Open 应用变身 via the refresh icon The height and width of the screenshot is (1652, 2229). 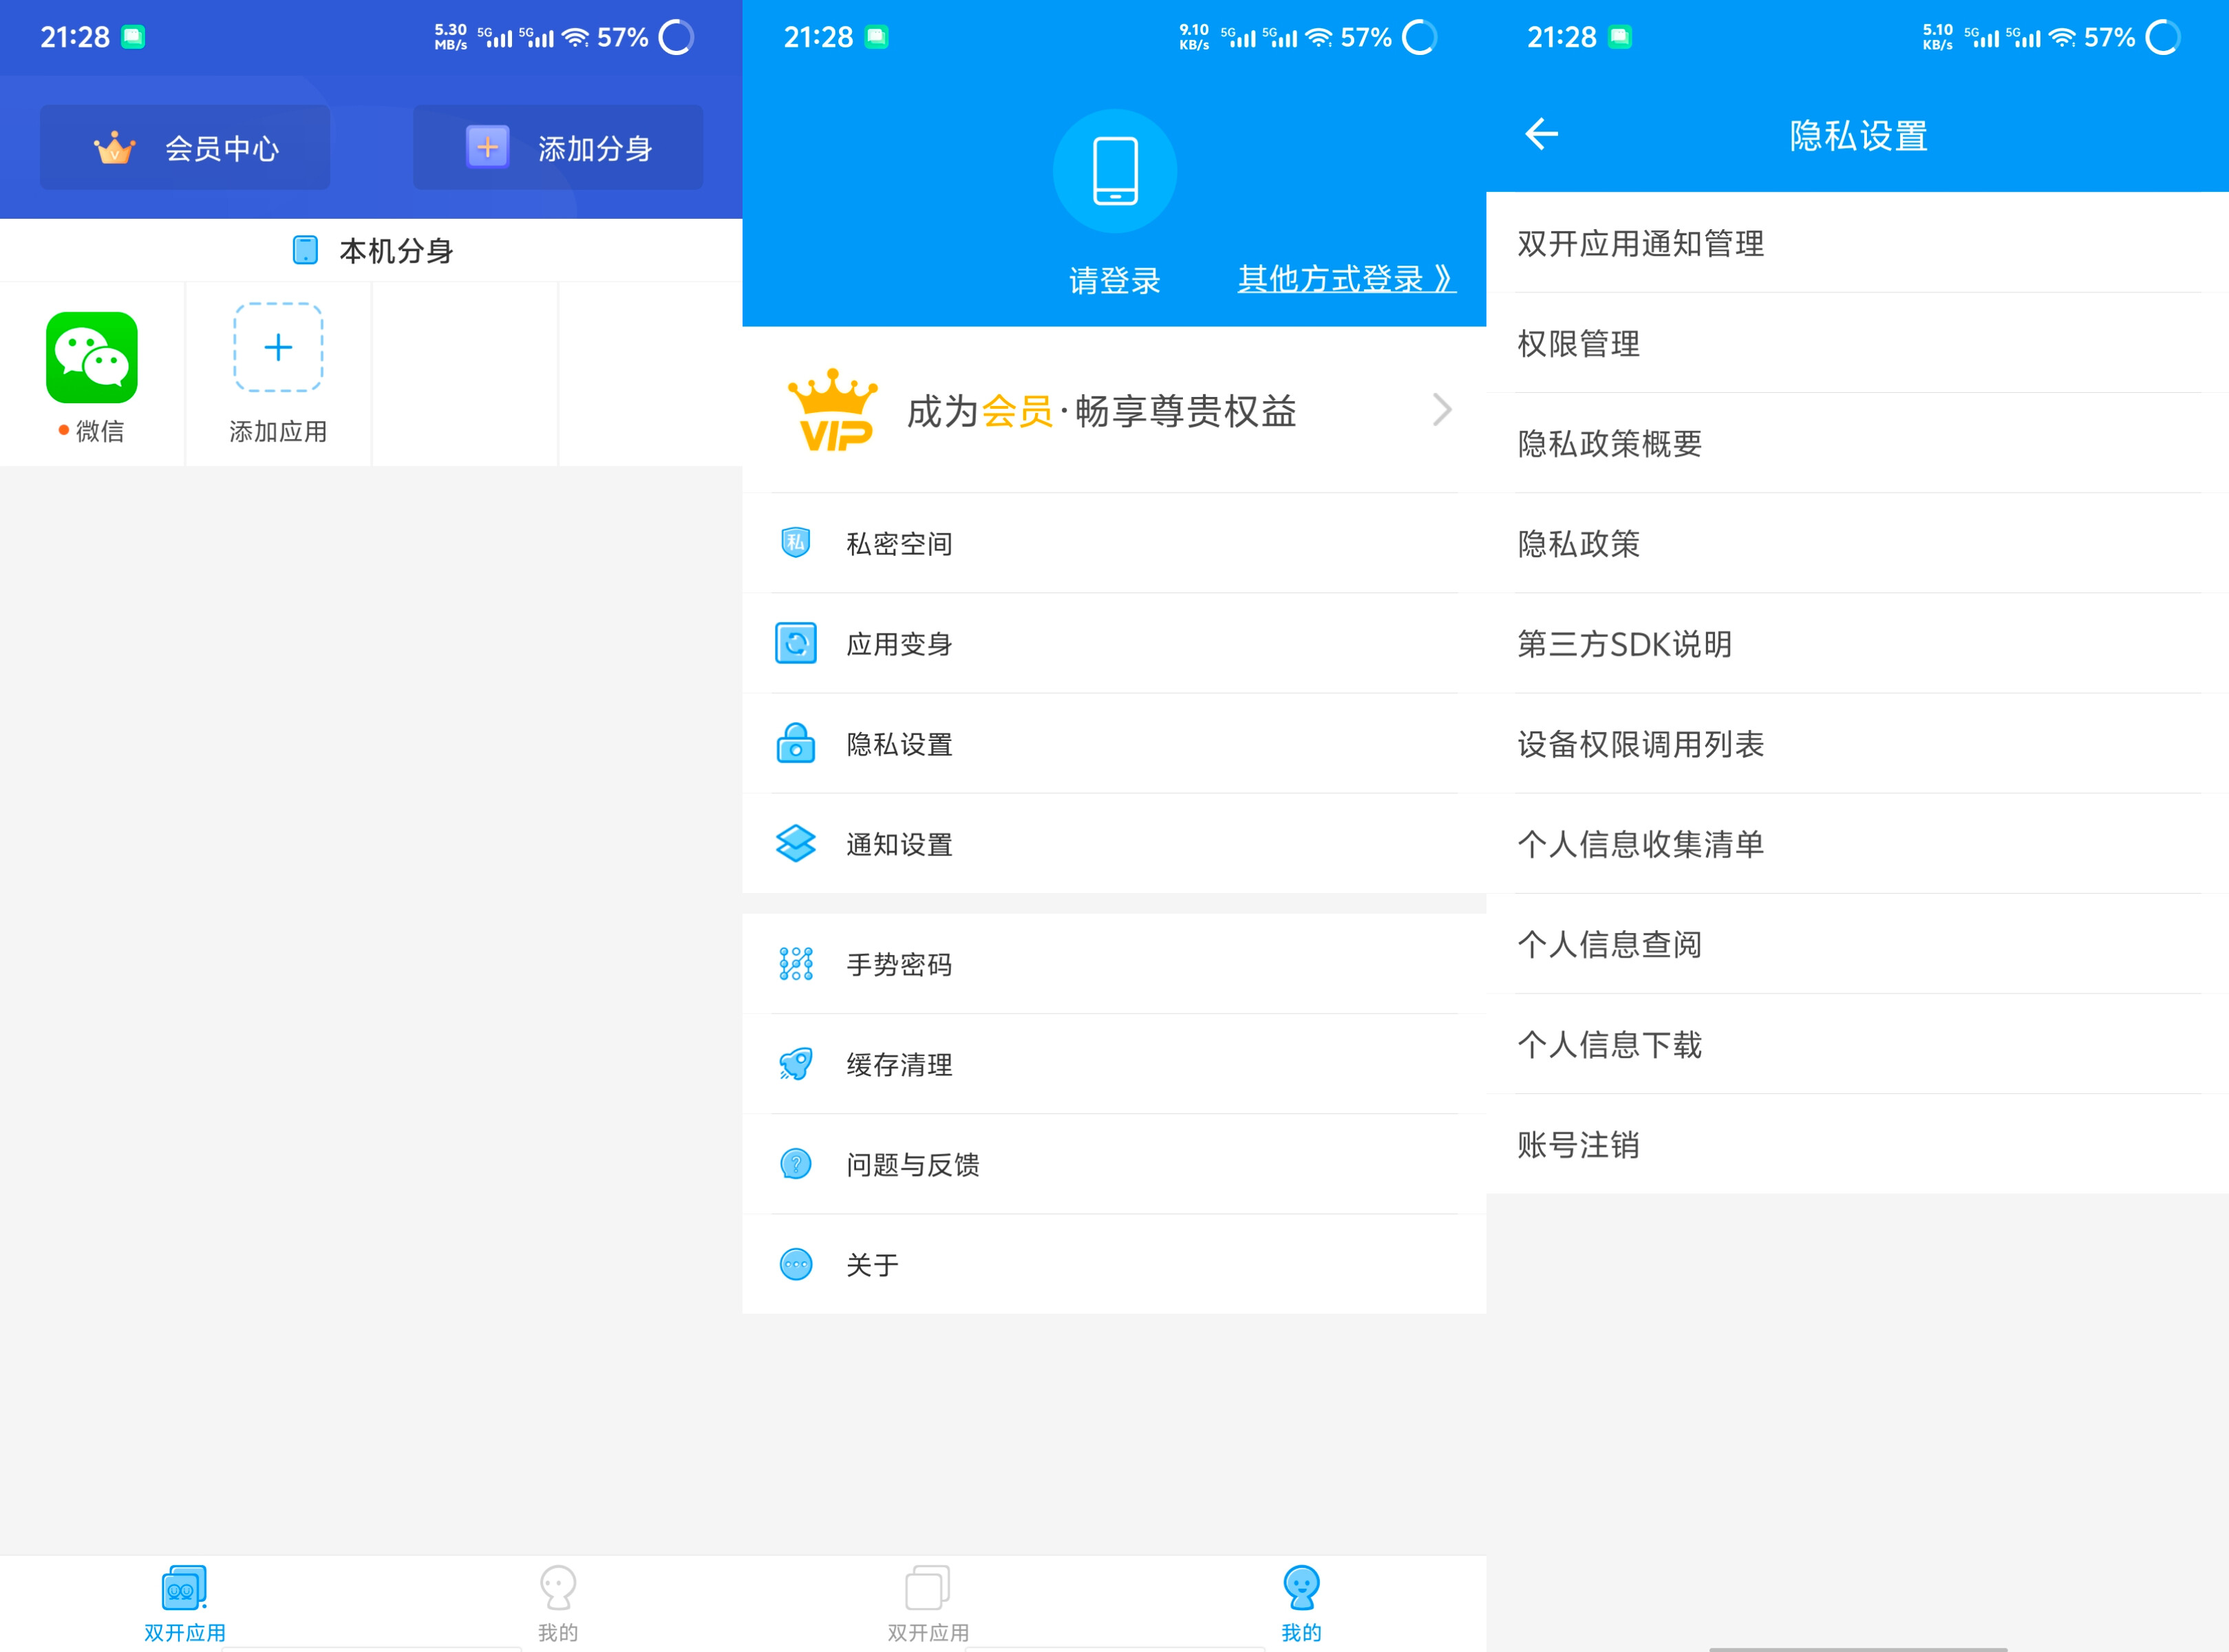click(x=795, y=644)
